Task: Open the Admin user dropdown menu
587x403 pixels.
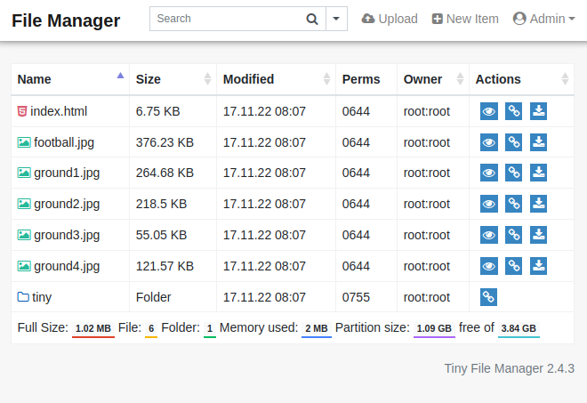Action: coord(543,19)
